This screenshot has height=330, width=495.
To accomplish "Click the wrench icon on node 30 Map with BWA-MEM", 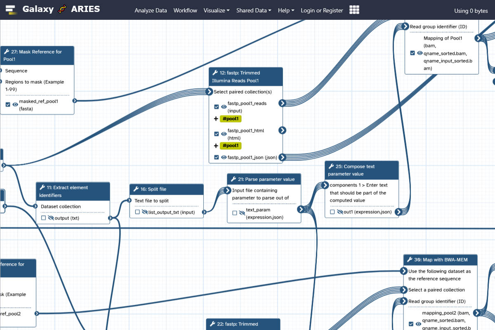I will coord(410,259).
